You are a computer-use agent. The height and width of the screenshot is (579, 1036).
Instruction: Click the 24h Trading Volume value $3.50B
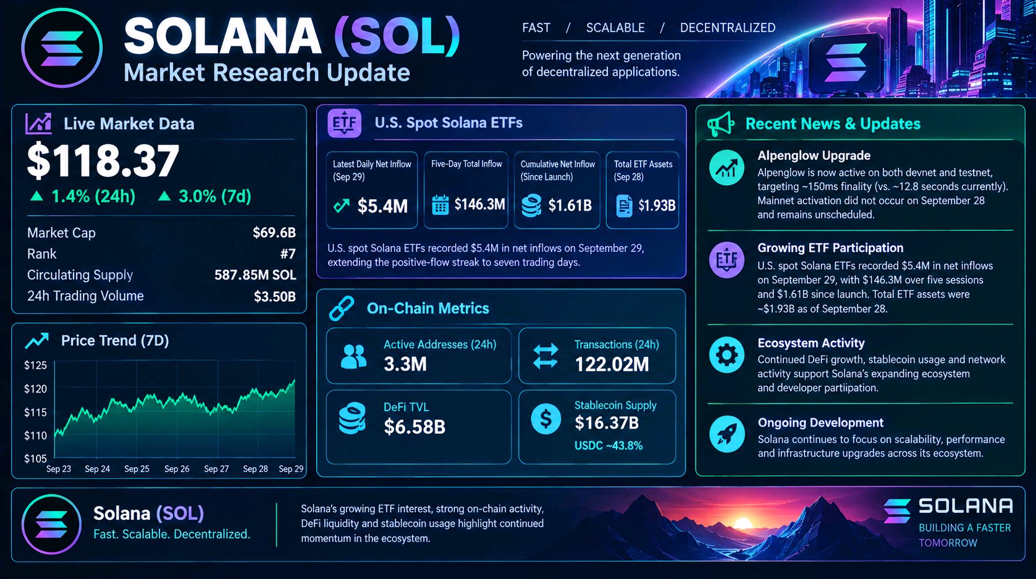pyautogui.click(x=275, y=296)
